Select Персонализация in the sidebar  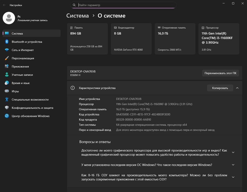32,58
